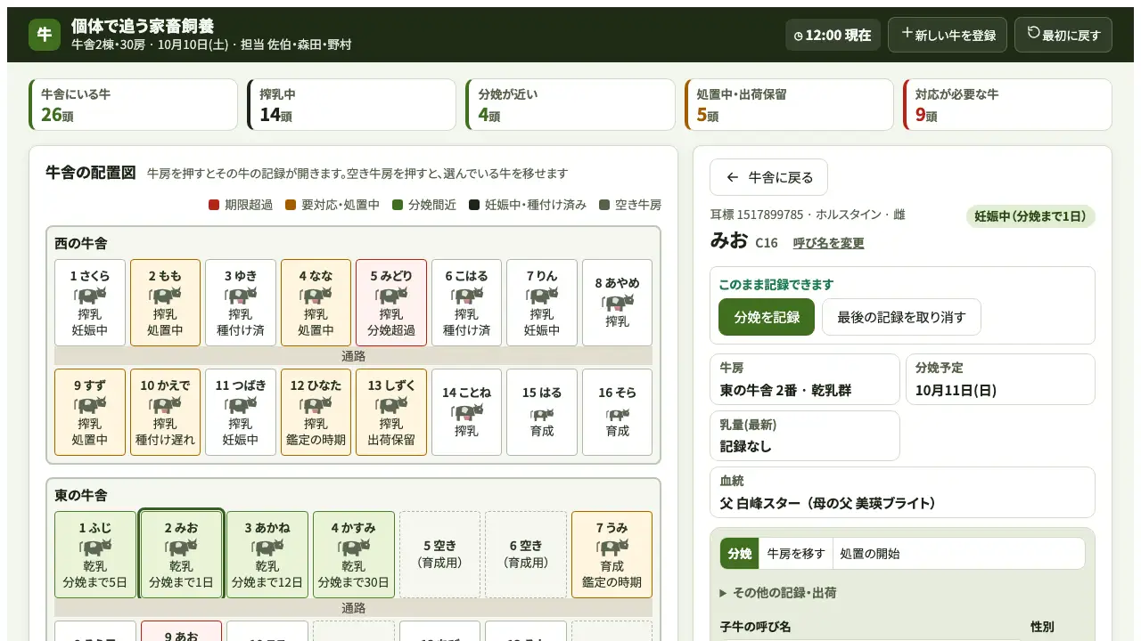Screen dimensions: 1141x641
Task: Click the 西の牛舎 barn heading
Action: 81,243
